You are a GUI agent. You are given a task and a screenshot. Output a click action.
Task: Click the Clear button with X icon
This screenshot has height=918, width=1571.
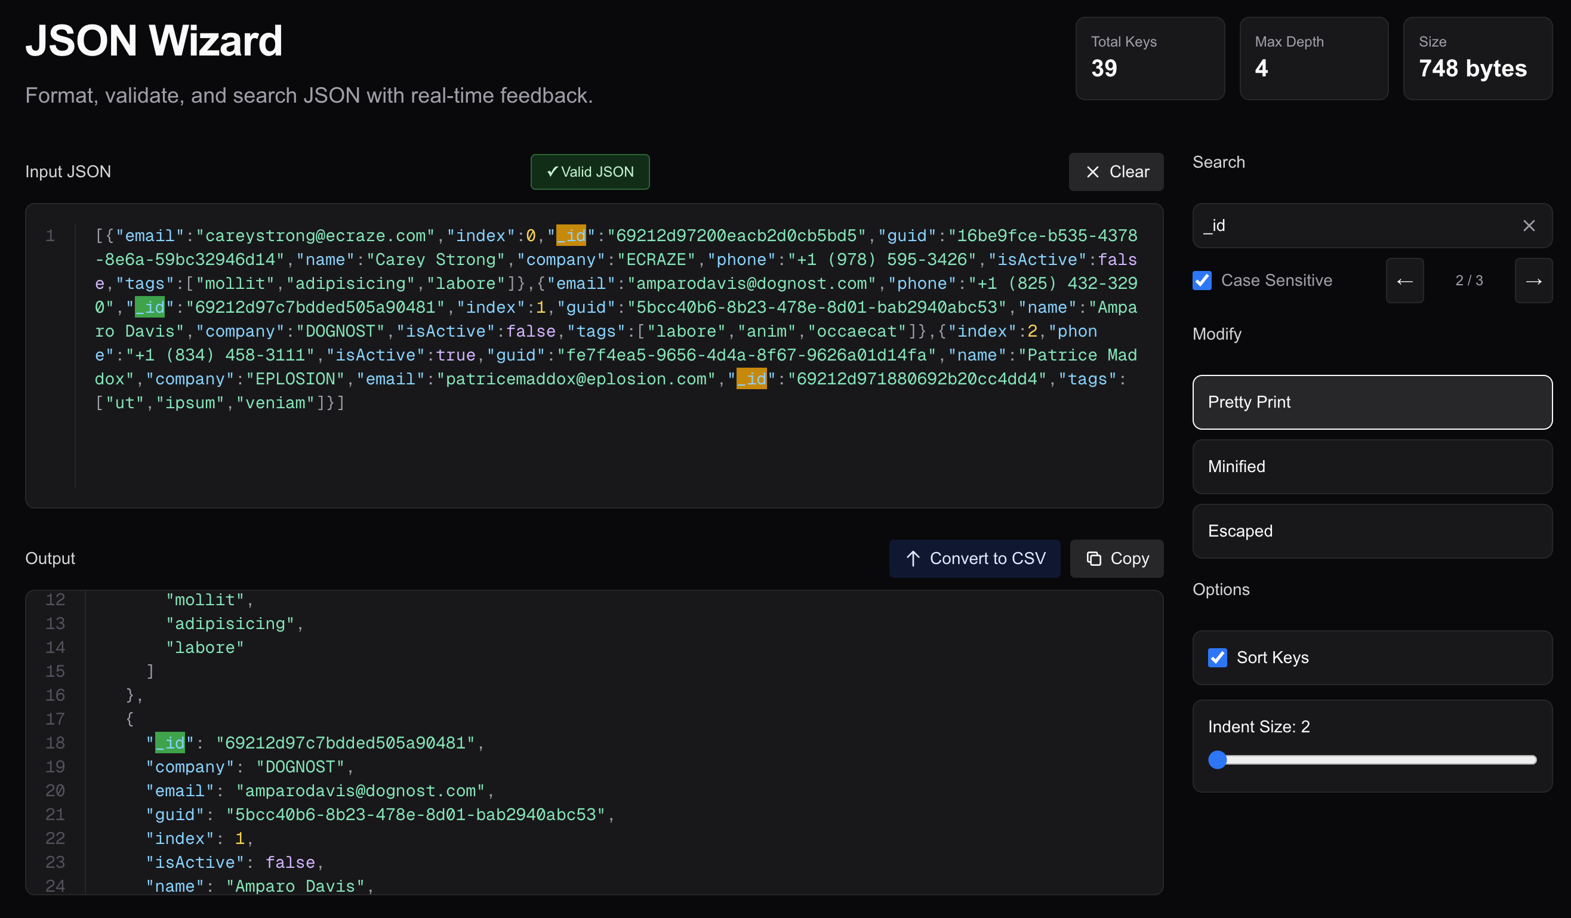point(1116,172)
